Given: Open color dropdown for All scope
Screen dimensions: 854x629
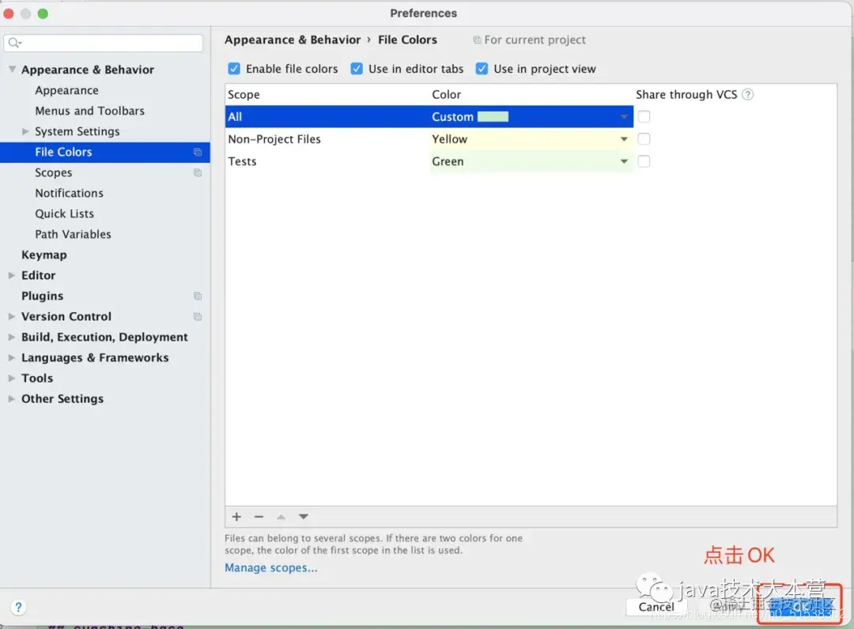Looking at the screenshot, I should point(624,117).
